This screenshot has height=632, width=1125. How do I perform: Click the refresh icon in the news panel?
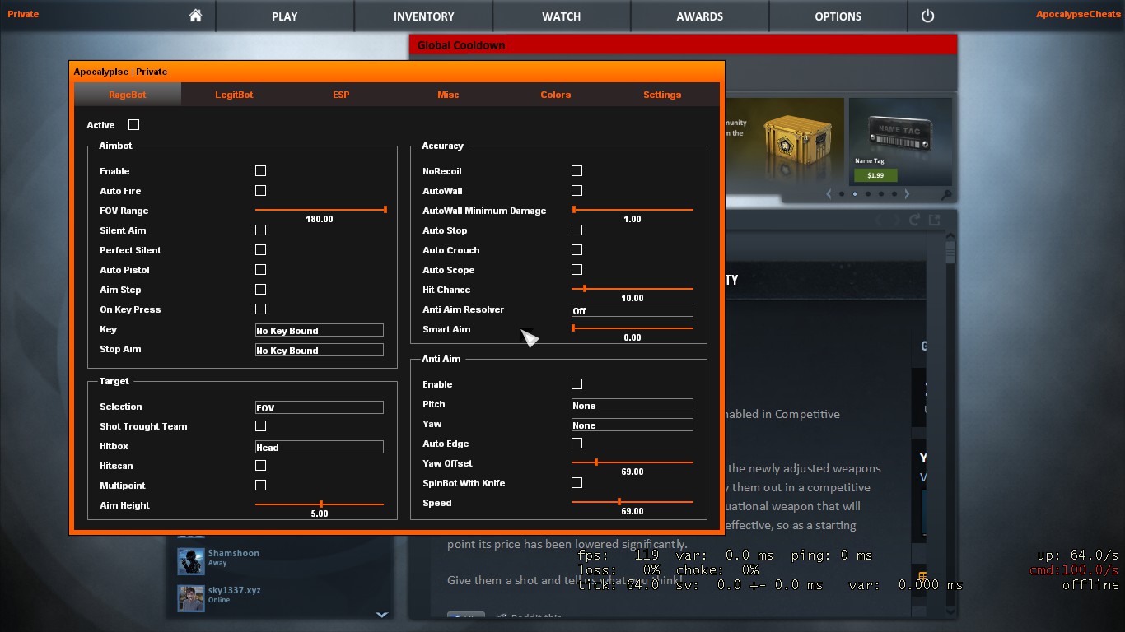[x=914, y=220]
